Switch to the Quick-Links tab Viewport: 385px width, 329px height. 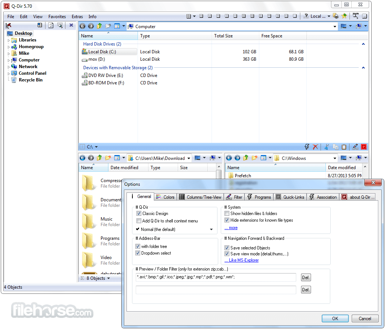coord(290,197)
